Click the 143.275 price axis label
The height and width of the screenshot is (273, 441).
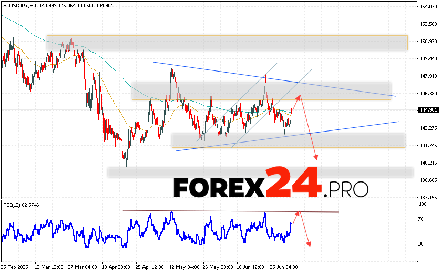coord(428,128)
